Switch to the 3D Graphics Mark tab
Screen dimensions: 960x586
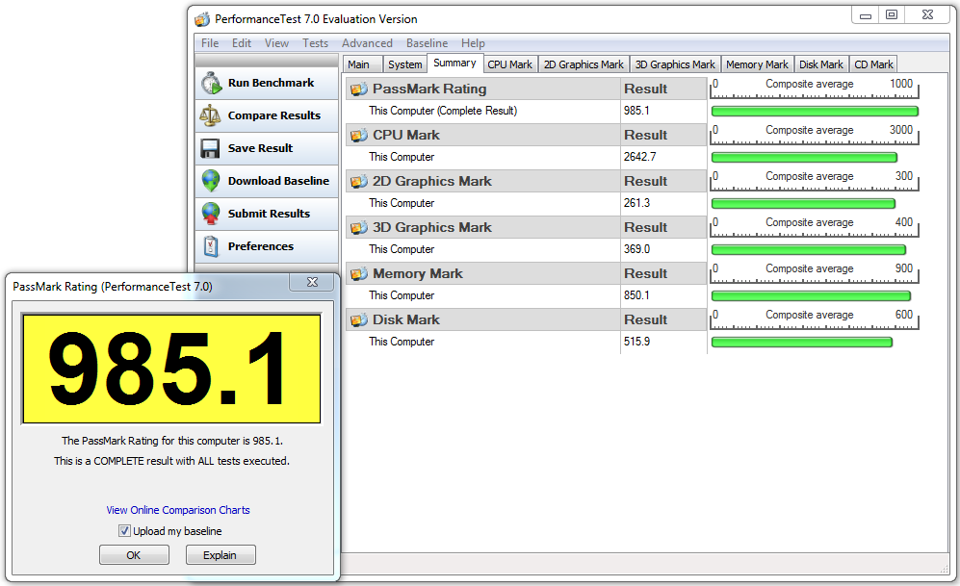pos(675,64)
